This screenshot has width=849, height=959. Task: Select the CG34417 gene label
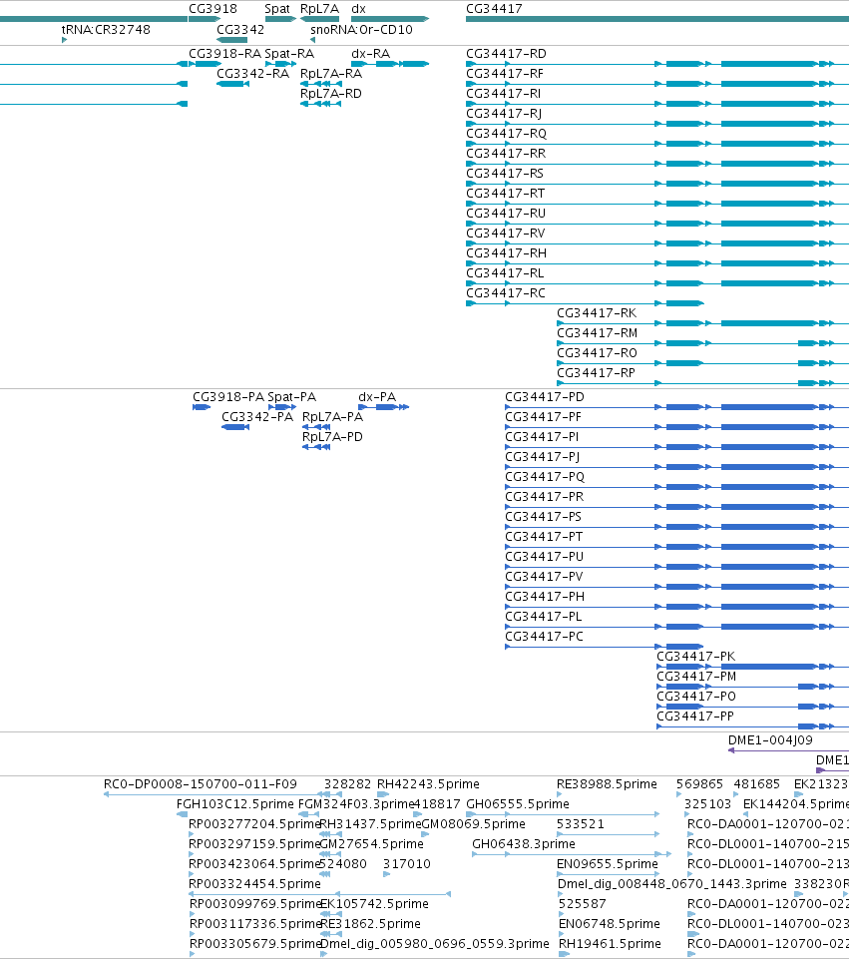coord(494,9)
